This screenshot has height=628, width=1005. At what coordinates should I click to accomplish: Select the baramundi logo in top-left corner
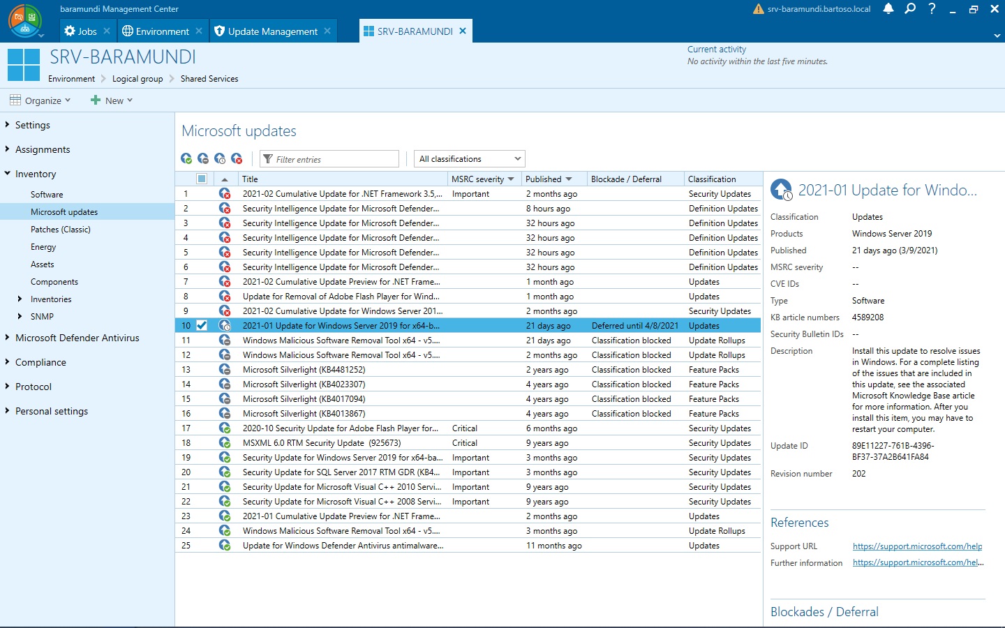click(x=25, y=21)
